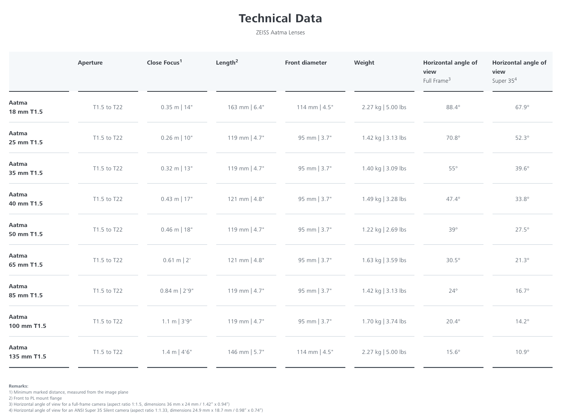This screenshot has width=562, height=414.
Task: Click the 33.8° Super 35 angle cell
Action: (x=522, y=199)
